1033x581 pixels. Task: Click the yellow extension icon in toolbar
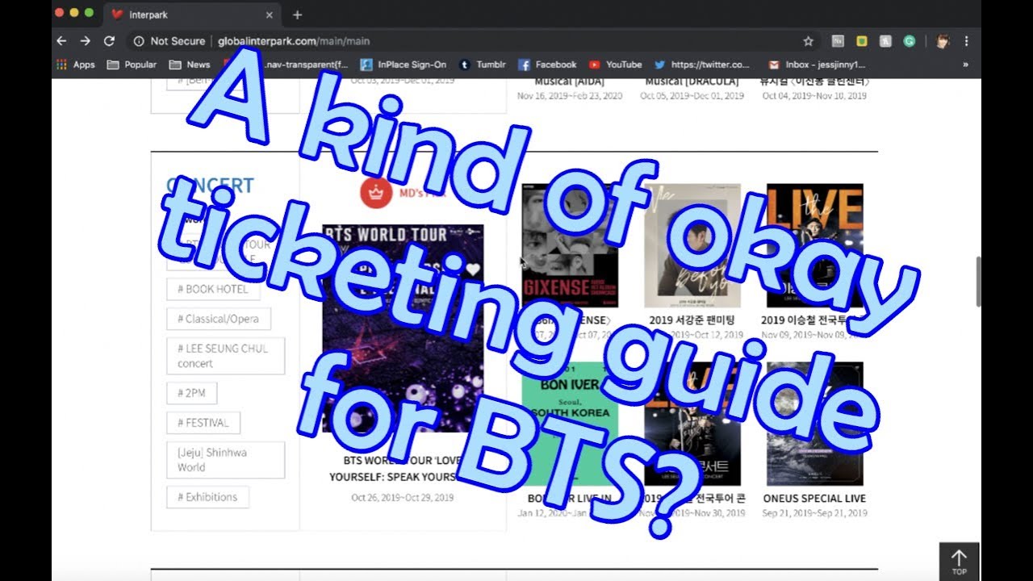[862, 41]
